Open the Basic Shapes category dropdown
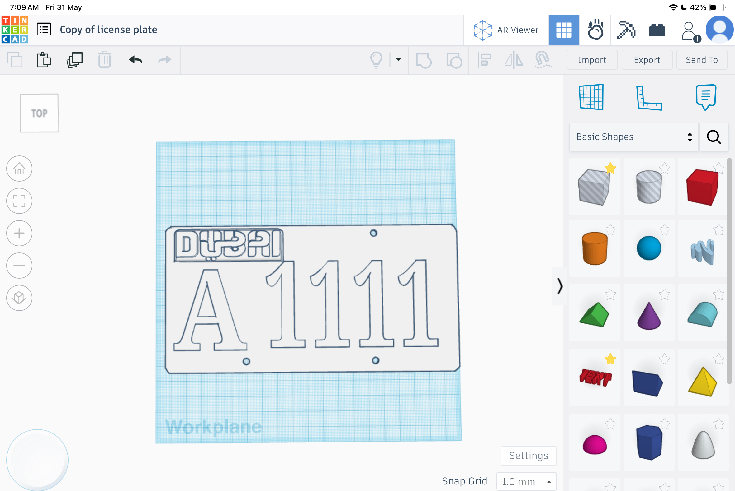The height and width of the screenshot is (491, 735). point(634,137)
